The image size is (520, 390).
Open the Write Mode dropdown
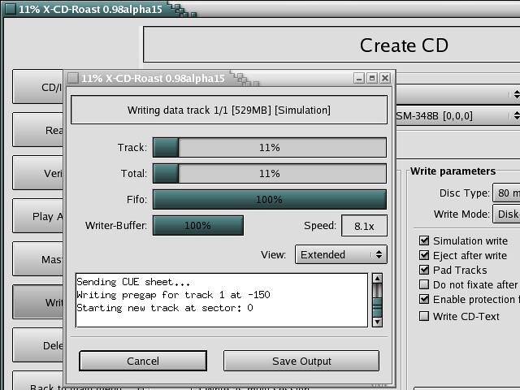pos(506,214)
